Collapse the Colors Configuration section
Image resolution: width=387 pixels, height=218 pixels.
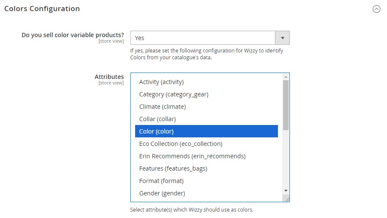(376, 9)
